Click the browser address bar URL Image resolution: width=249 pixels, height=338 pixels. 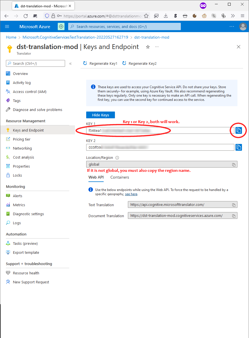point(102,16)
